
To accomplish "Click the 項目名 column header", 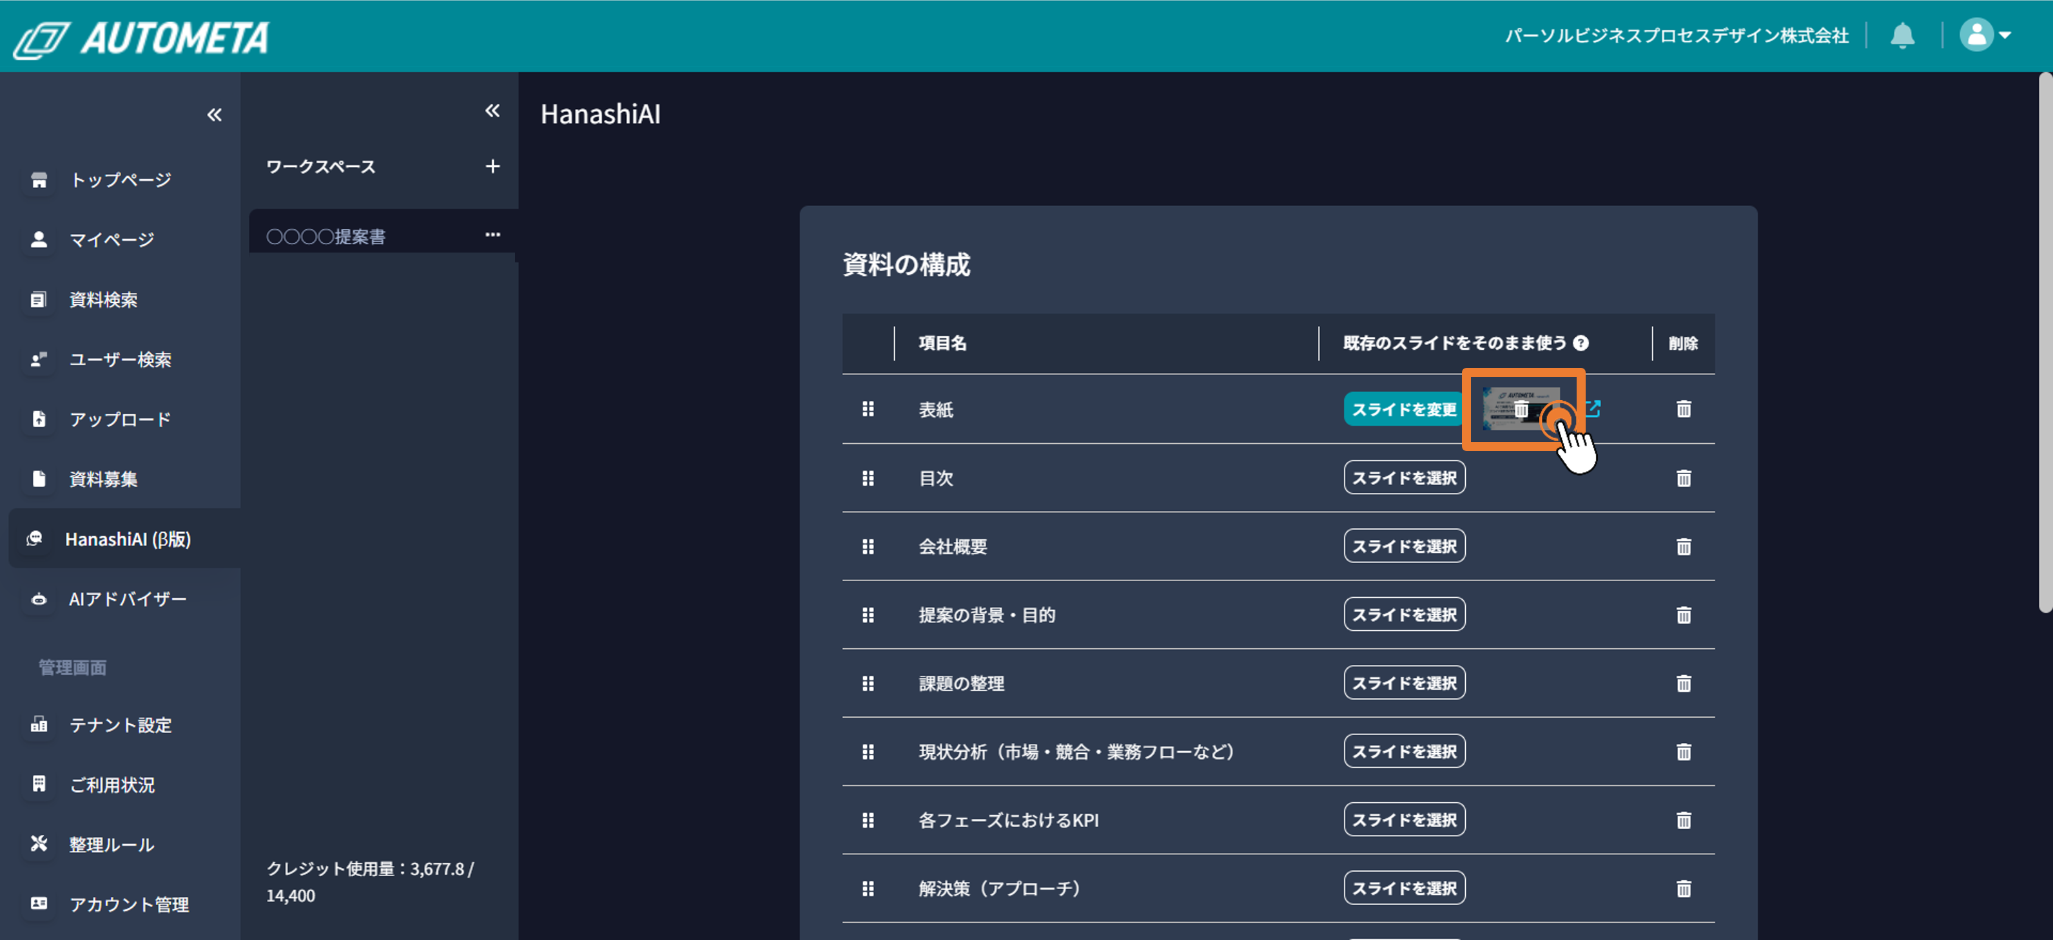I will 943,343.
